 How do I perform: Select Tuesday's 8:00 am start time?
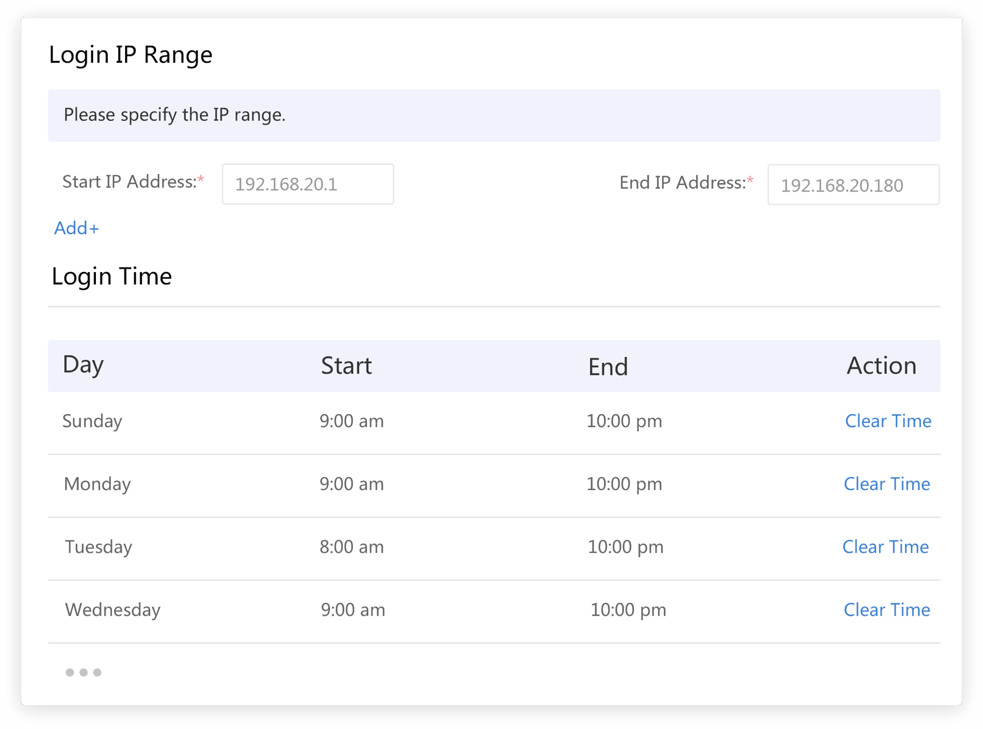point(352,546)
